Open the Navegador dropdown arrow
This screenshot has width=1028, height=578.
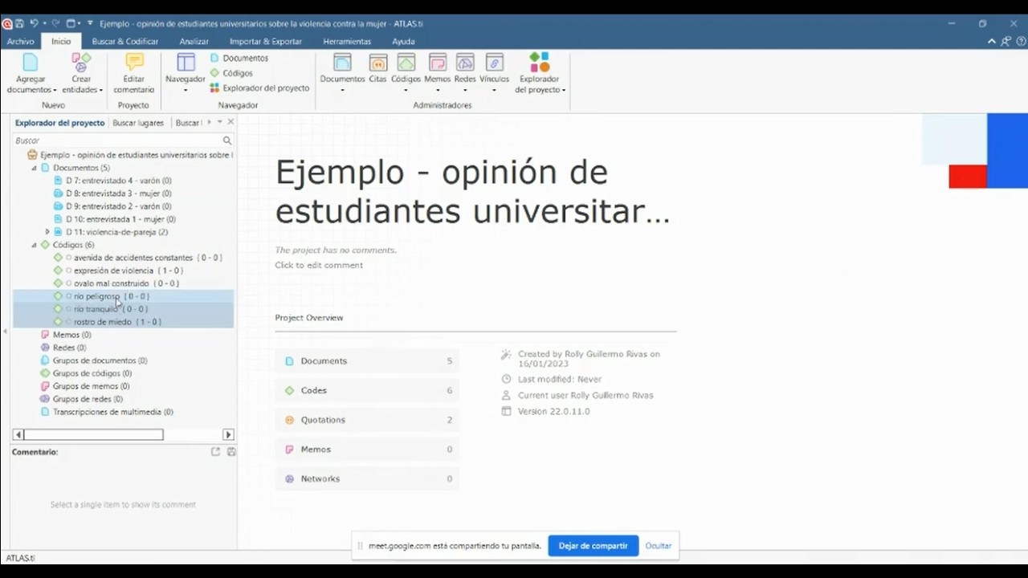point(186,90)
